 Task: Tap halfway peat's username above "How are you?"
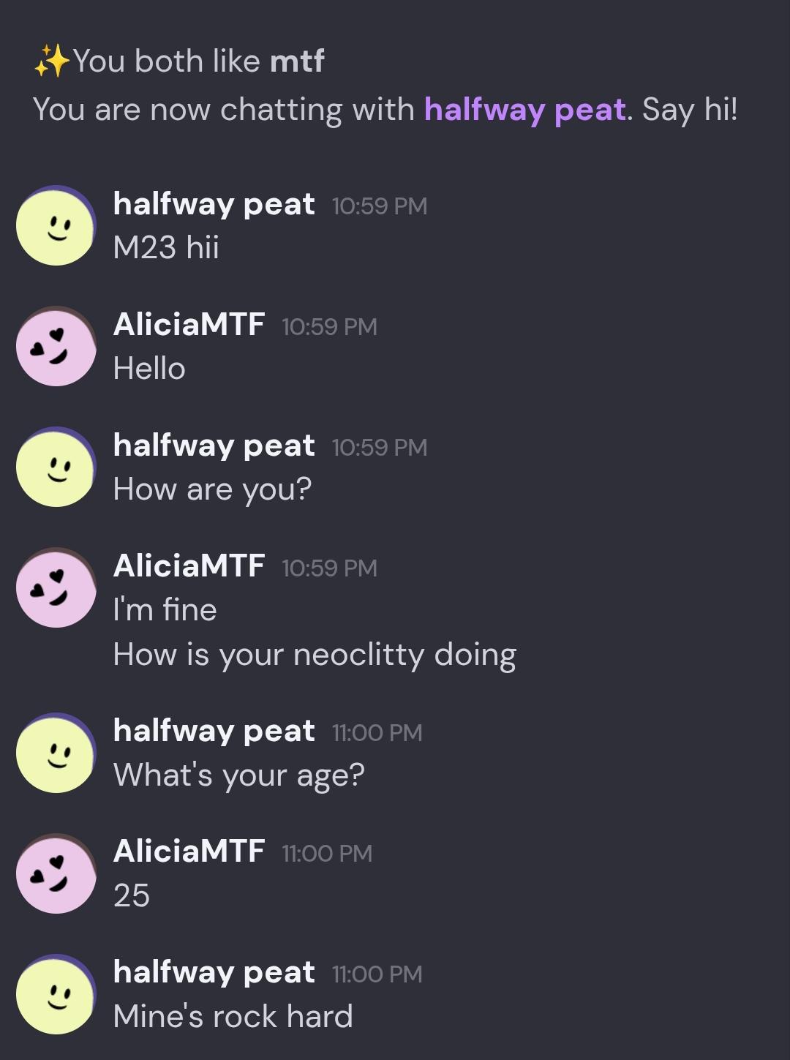click(214, 446)
